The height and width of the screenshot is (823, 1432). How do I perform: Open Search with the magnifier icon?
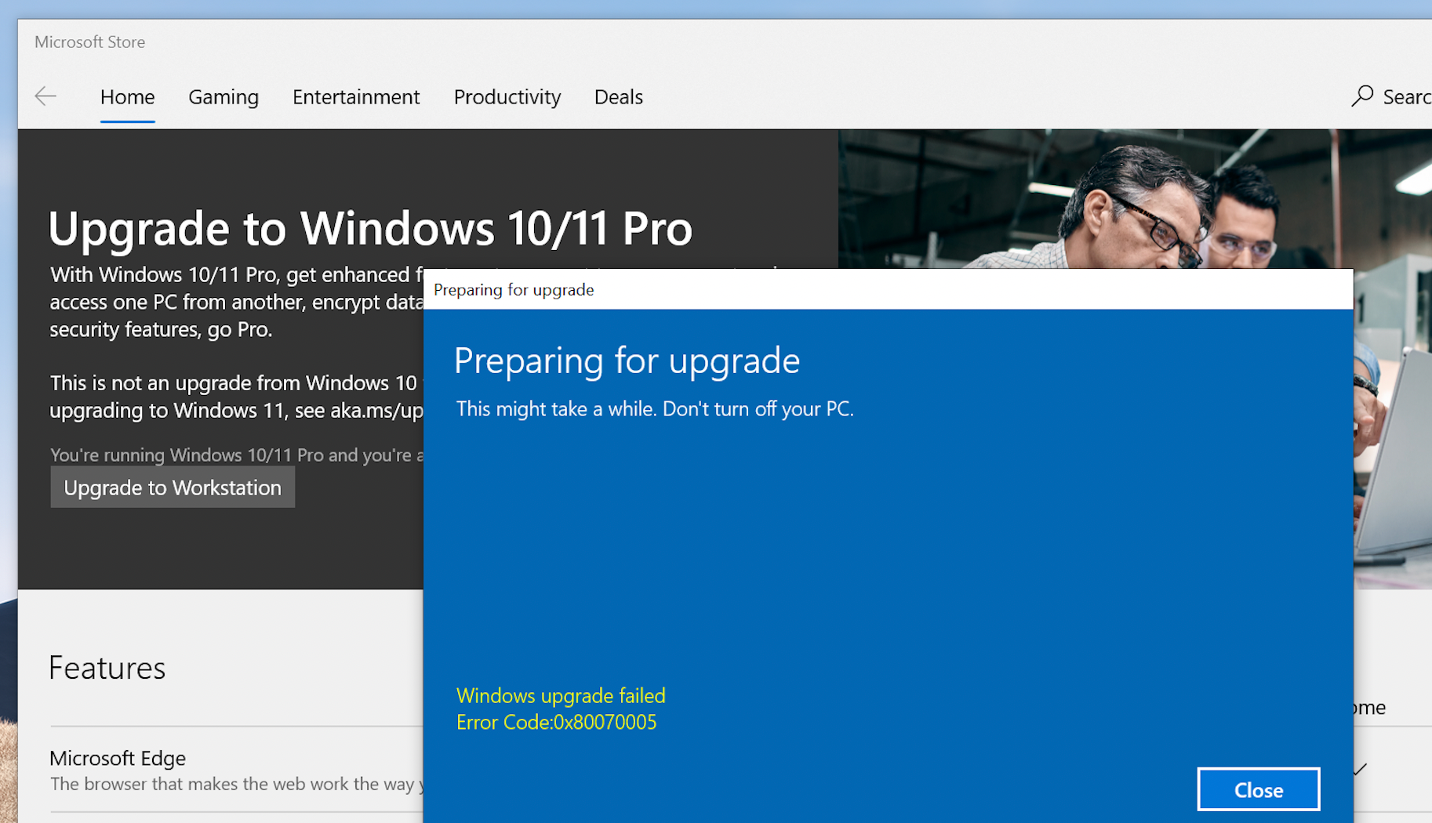pyautogui.click(x=1362, y=96)
